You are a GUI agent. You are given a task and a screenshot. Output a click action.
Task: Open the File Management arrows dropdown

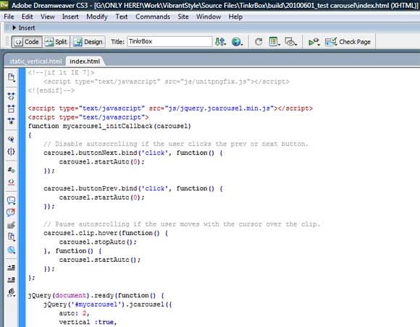point(220,42)
